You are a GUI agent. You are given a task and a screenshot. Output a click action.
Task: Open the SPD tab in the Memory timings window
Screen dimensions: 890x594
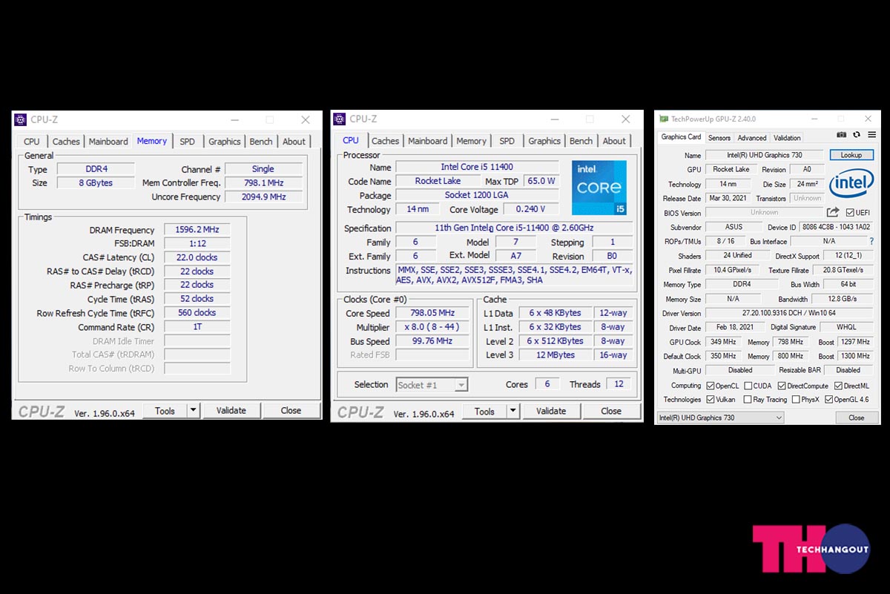tap(188, 142)
